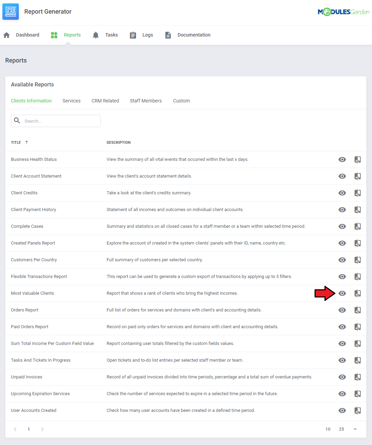Export Tasks And Tickets In Progress report
Viewport: 372px width, 445px height.
[358, 360]
